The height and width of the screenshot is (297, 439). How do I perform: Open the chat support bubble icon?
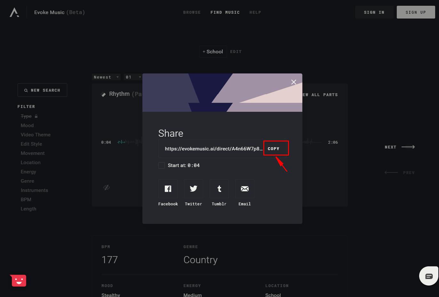tap(429, 276)
